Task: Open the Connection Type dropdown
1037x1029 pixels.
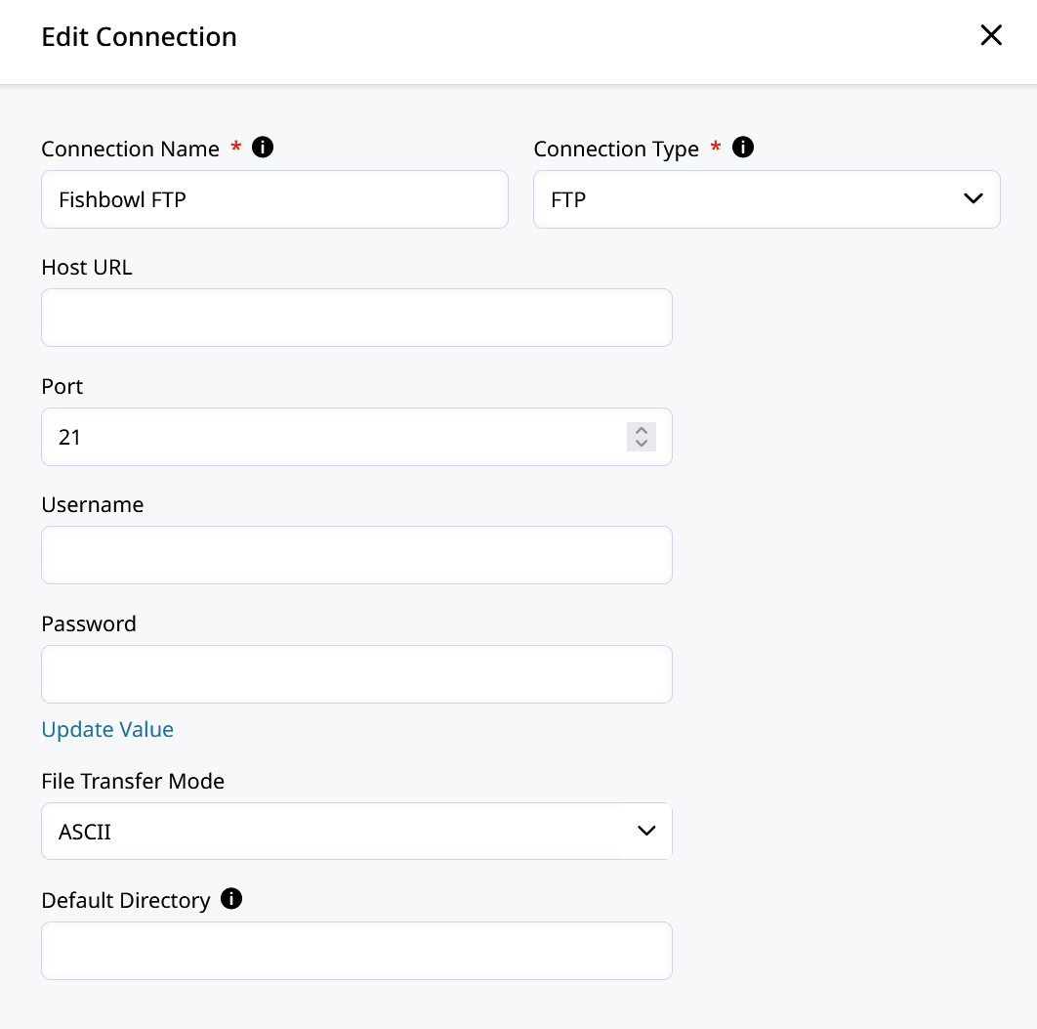Action: pyautogui.click(x=766, y=199)
